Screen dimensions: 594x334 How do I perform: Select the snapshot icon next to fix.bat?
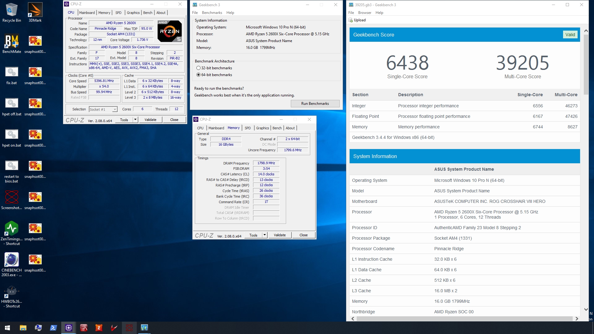coord(35,75)
